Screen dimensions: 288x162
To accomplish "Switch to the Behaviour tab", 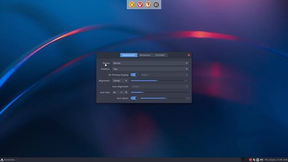I will (145, 55).
